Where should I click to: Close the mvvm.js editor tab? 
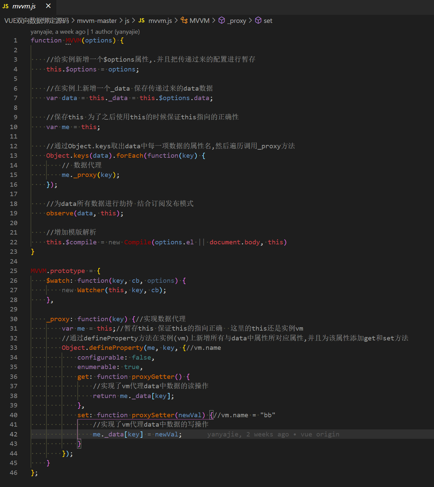coord(48,6)
